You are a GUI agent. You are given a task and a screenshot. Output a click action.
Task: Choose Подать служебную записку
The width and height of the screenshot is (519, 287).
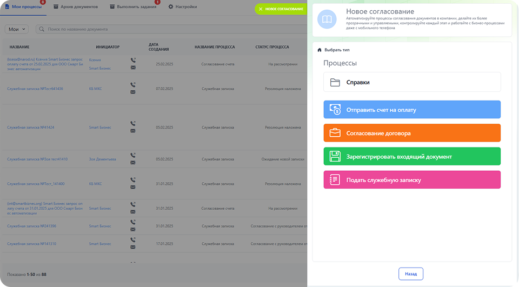tap(412, 180)
